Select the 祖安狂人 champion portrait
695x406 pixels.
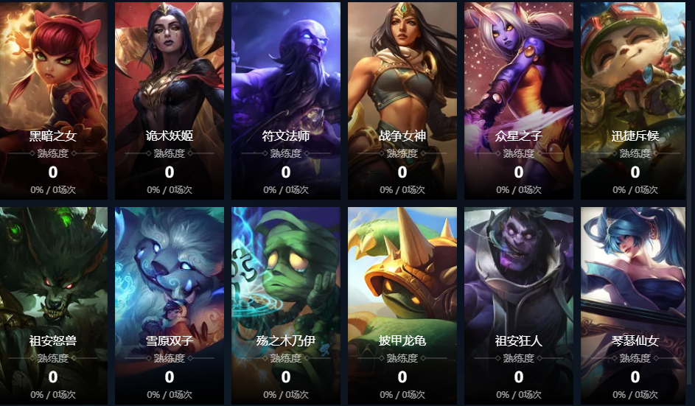(x=519, y=306)
